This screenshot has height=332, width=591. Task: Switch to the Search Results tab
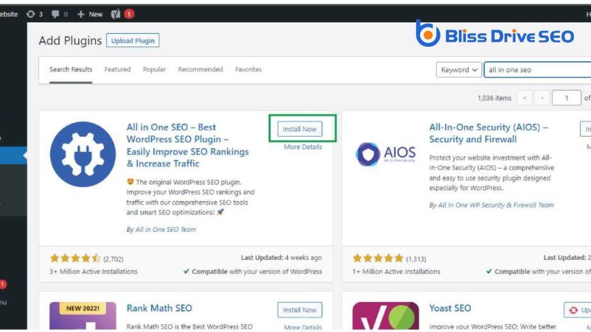click(70, 69)
